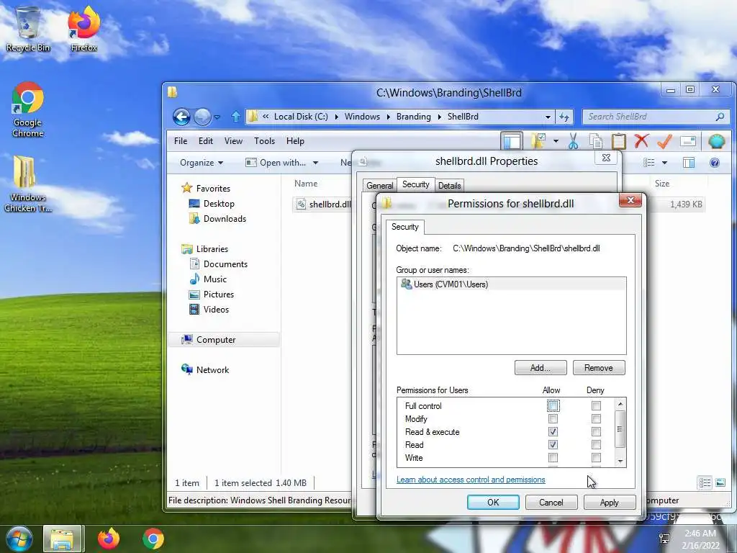Deny Full control for Users

596,405
